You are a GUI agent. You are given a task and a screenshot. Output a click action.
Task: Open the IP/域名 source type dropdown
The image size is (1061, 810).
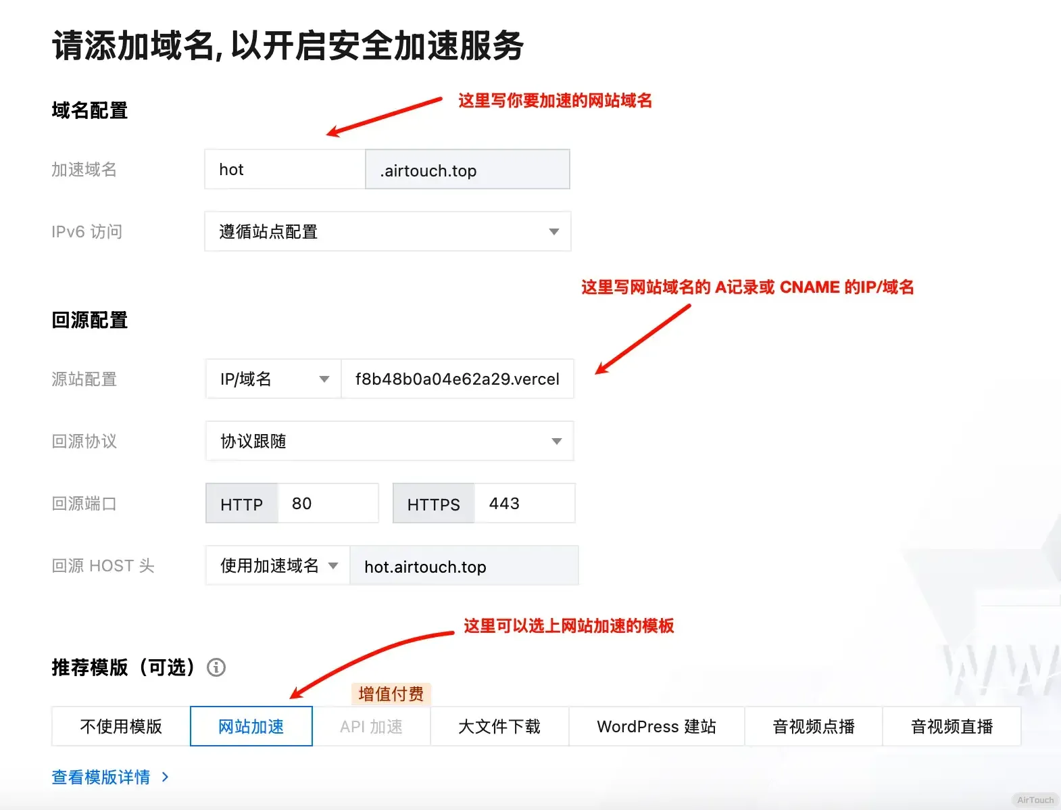pos(274,379)
